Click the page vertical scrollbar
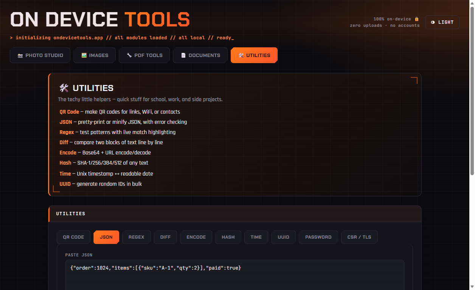This screenshot has width=475, height=290. (472, 91)
